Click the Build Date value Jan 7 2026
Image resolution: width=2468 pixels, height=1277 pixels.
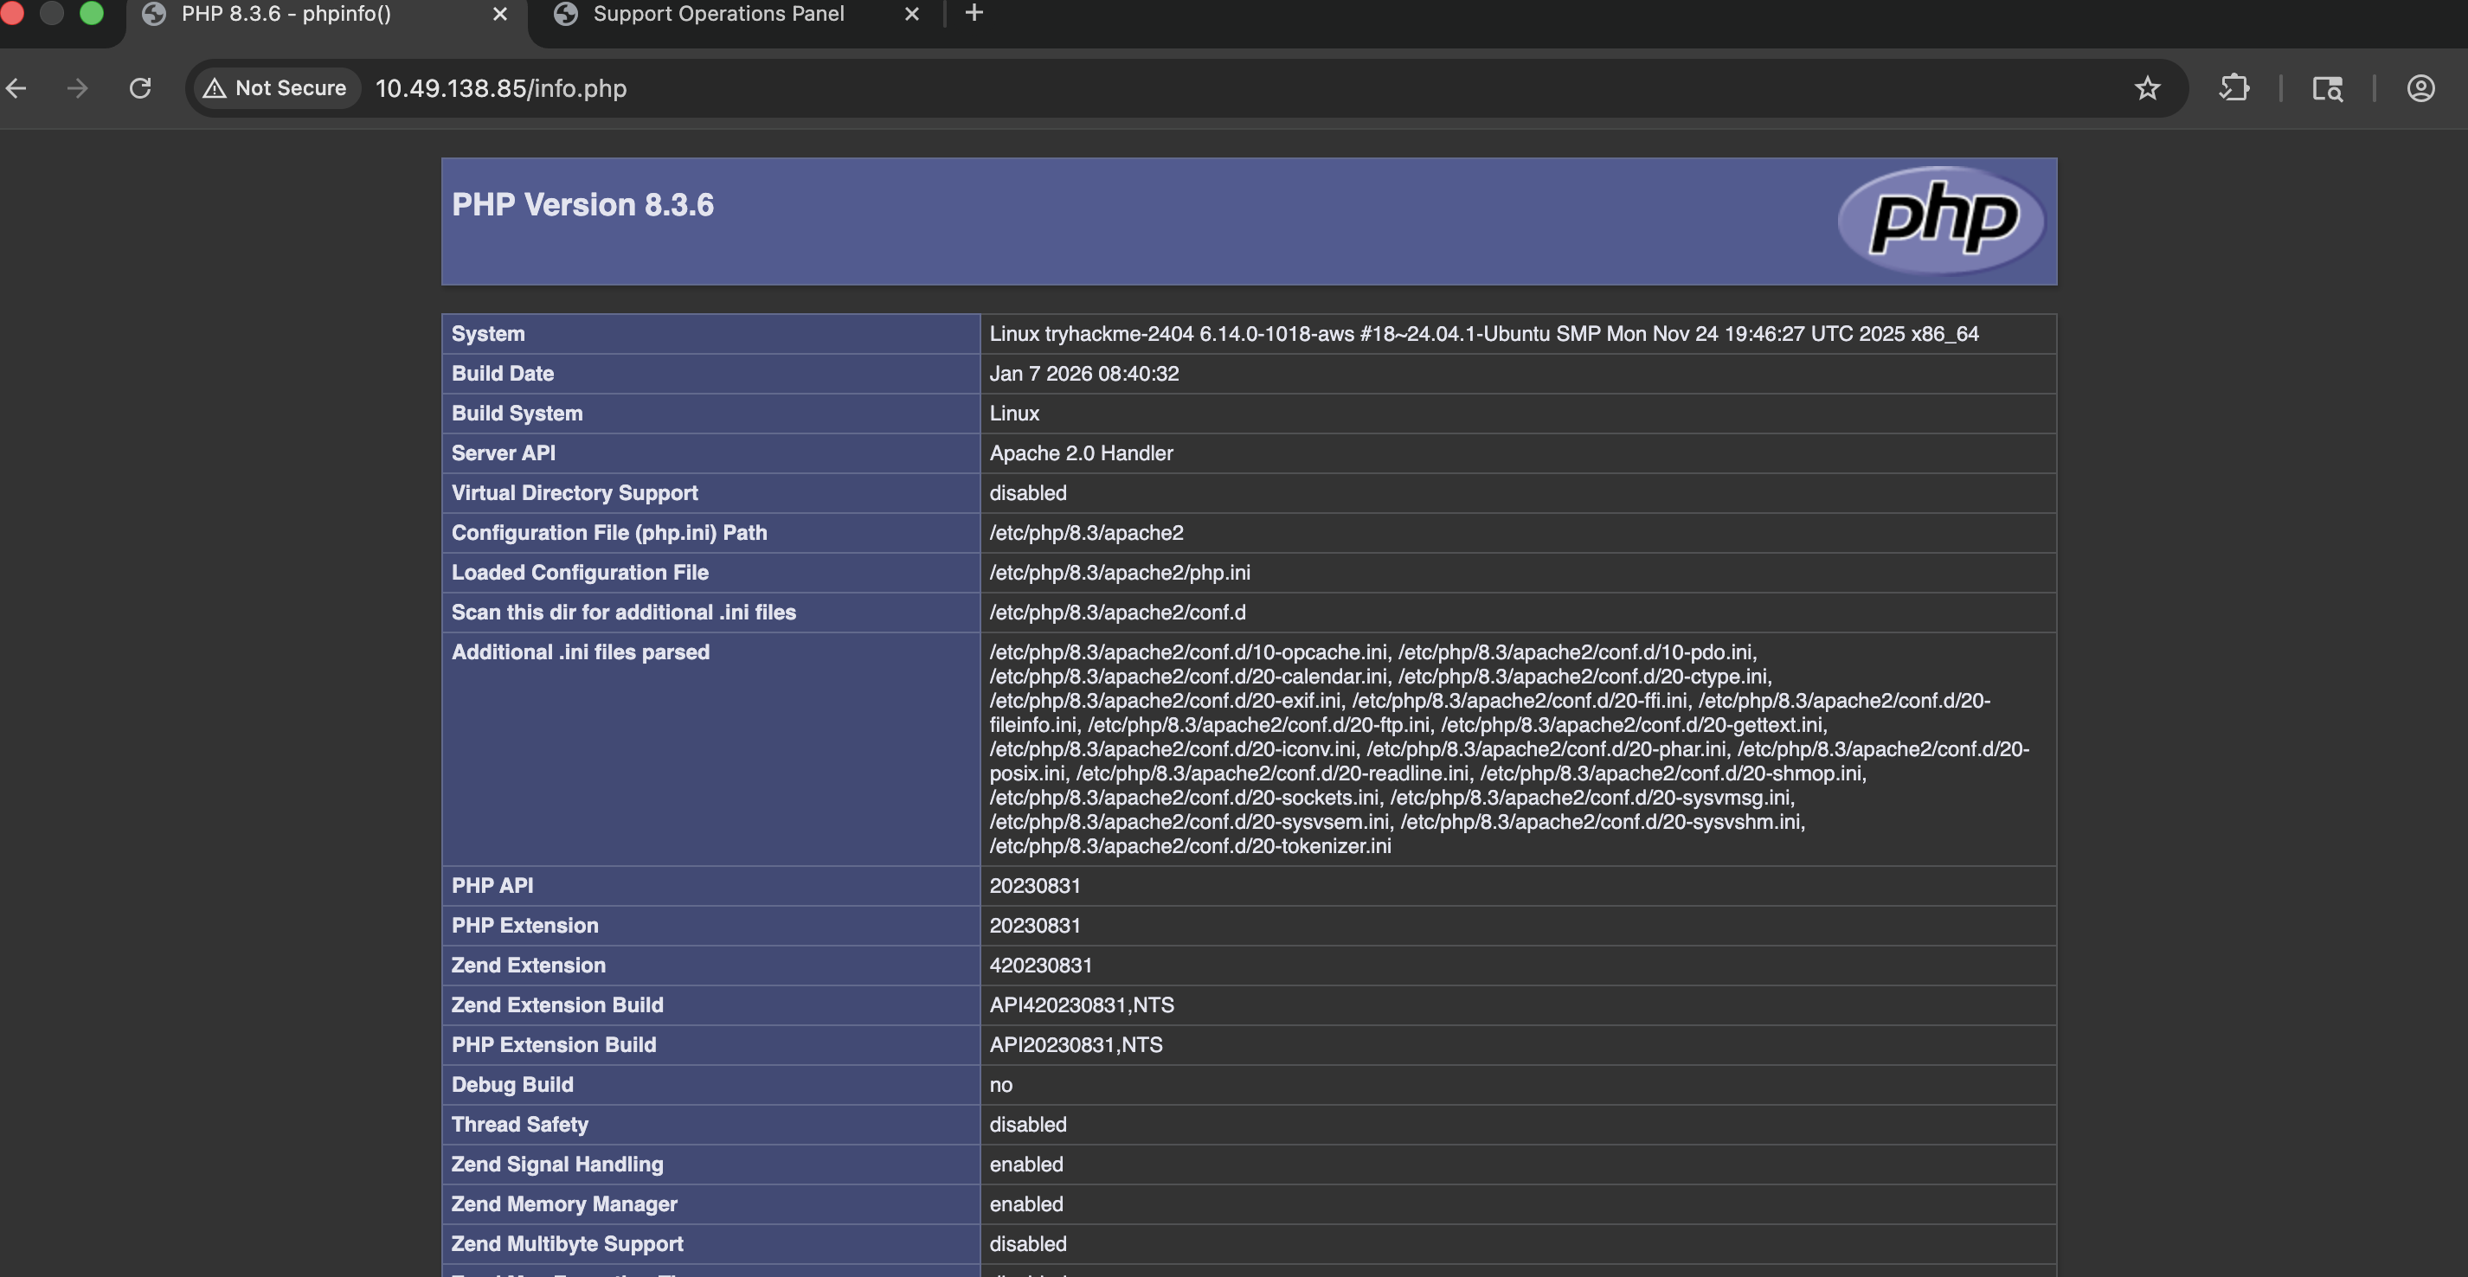click(x=1083, y=373)
